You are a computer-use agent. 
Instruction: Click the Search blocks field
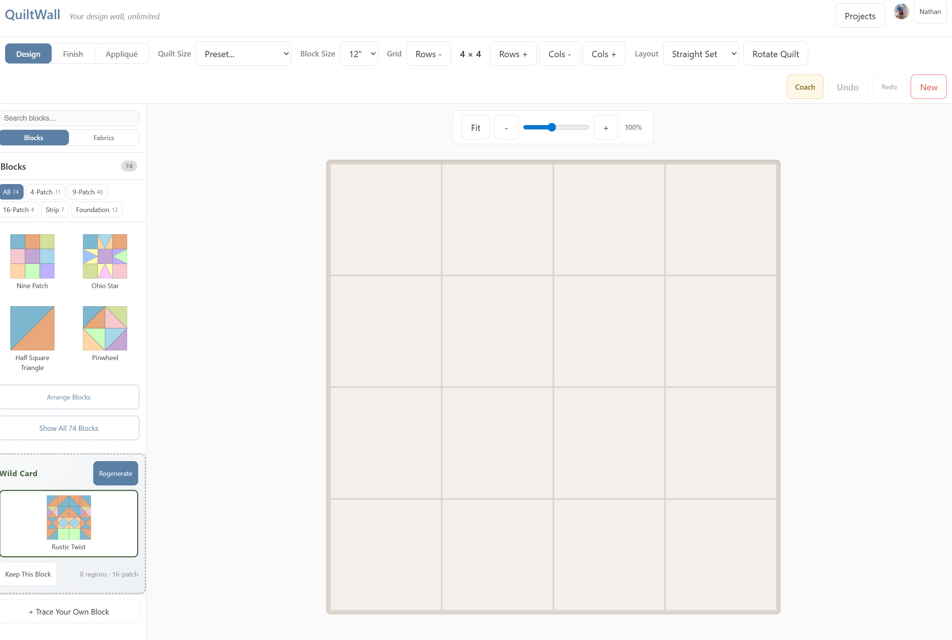point(70,118)
